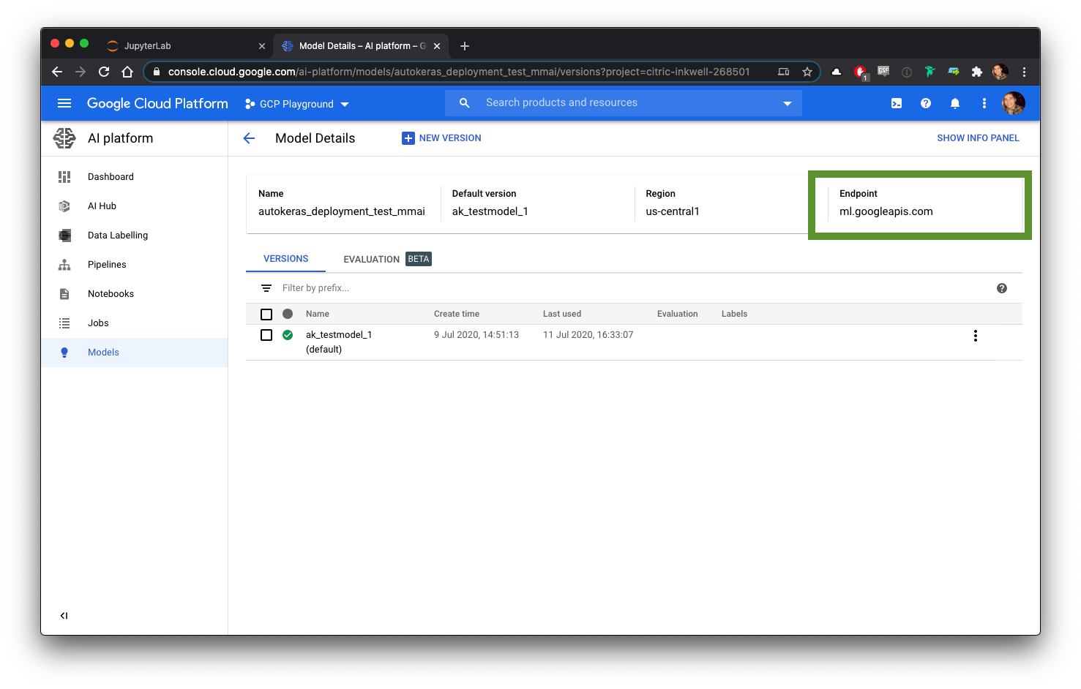Click the default version ak_testmodel_1 value
The width and height of the screenshot is (1081, 689).
pyautogui.click(x=490, y=211)
